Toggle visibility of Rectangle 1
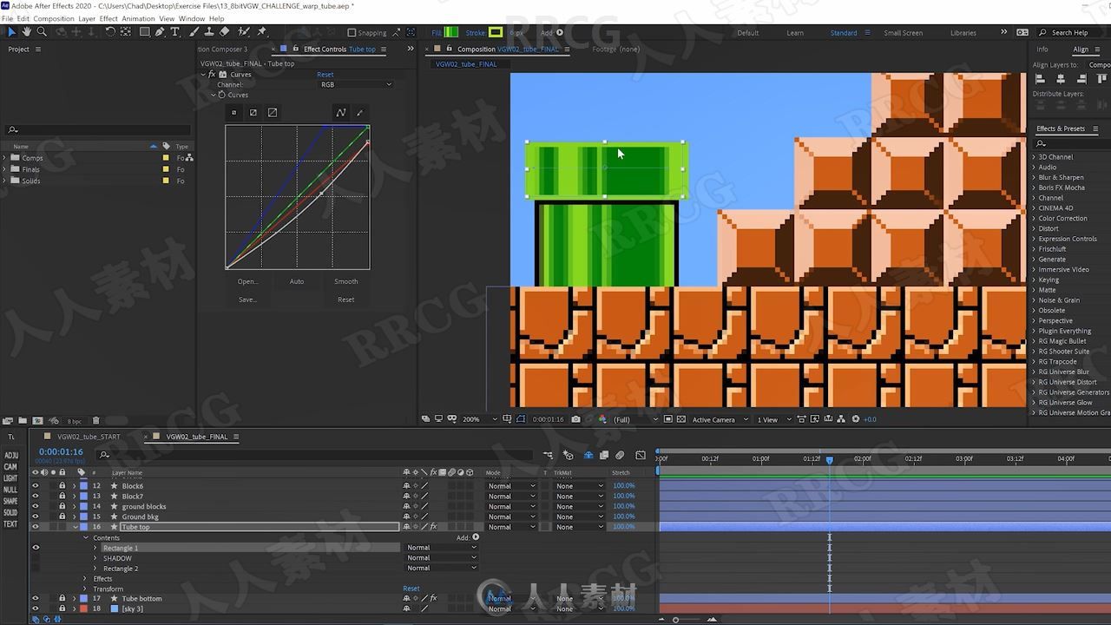The height and width of the screenshot is (625, 1111). point(36,548)
